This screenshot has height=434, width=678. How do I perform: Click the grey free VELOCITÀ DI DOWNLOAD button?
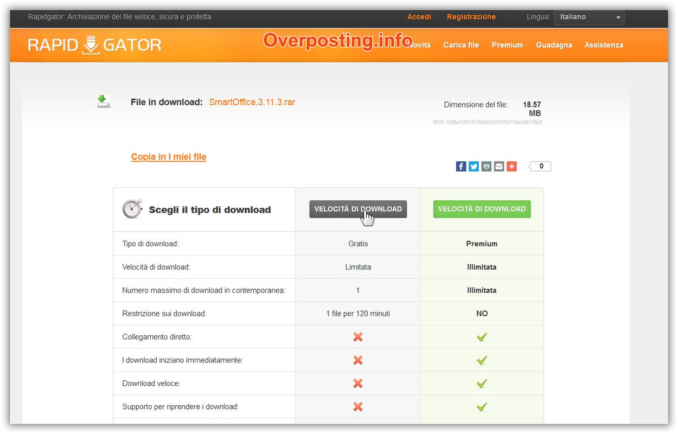coord(358,209)
